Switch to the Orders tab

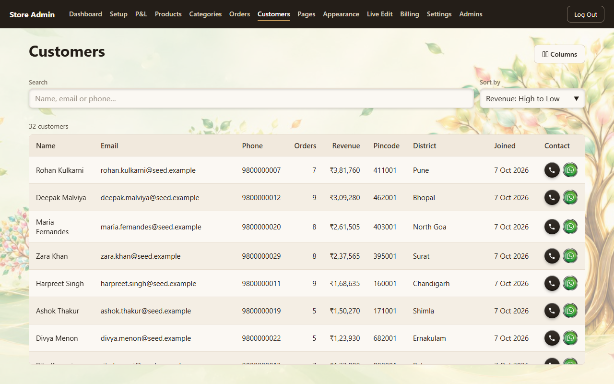(x=239, y=14)
